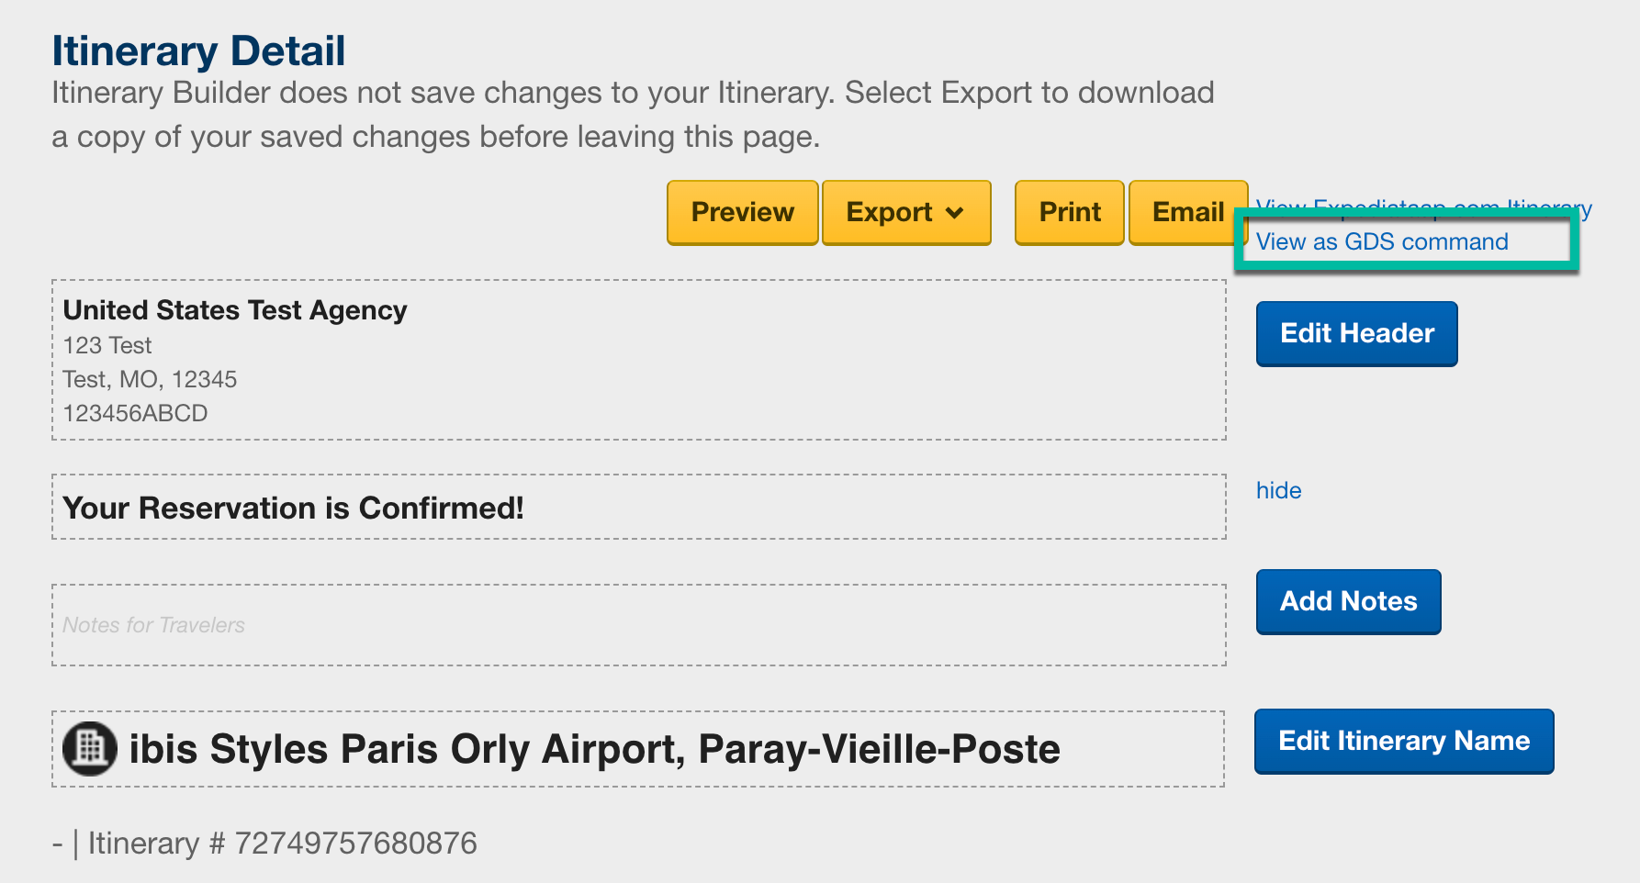Screen dimensions: 1640x883
Task: Click the Export button label
Action: (x=889, y=212)
